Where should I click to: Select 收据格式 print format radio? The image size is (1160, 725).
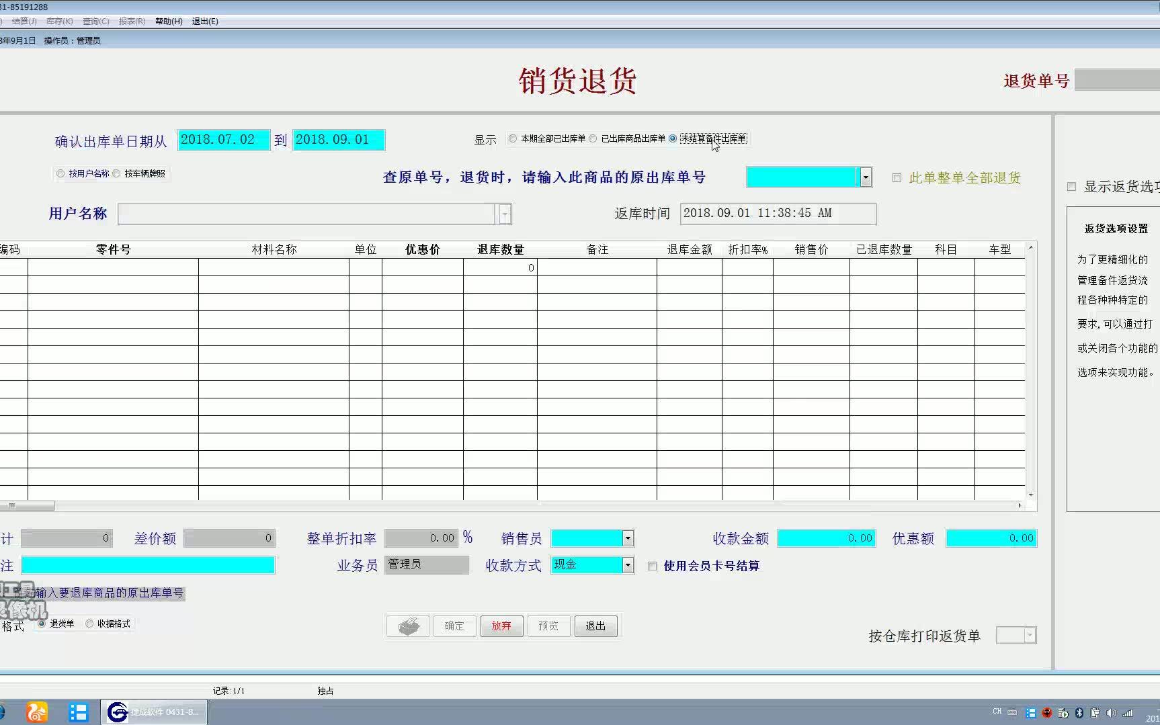point(89,624)
